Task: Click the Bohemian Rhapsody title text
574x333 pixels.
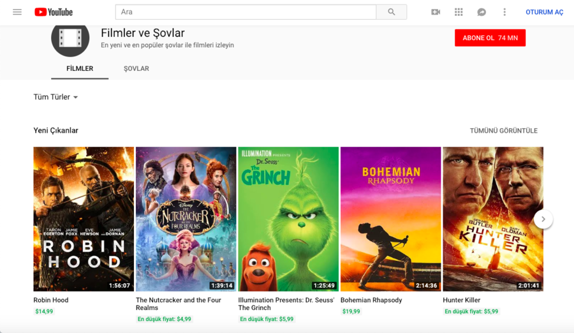Action: (371, 300)
